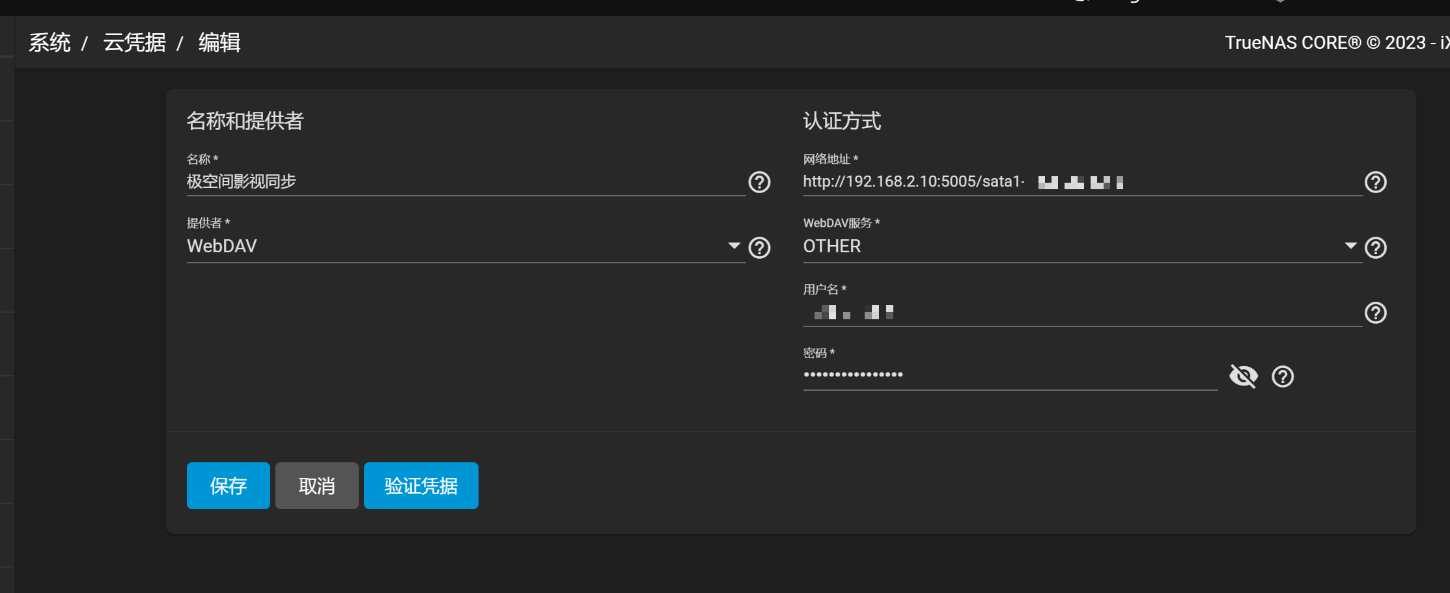Show help tooltip for 提供者
Screen dimensions: 1450x593
point(759,248)
